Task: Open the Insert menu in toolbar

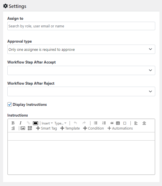Action: pos(47,123)
